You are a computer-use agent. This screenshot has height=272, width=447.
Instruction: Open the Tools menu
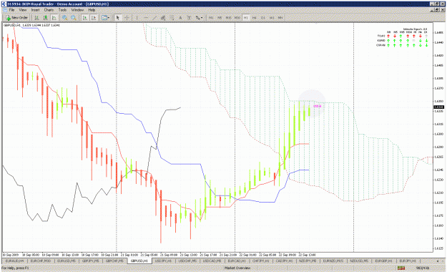62,10
